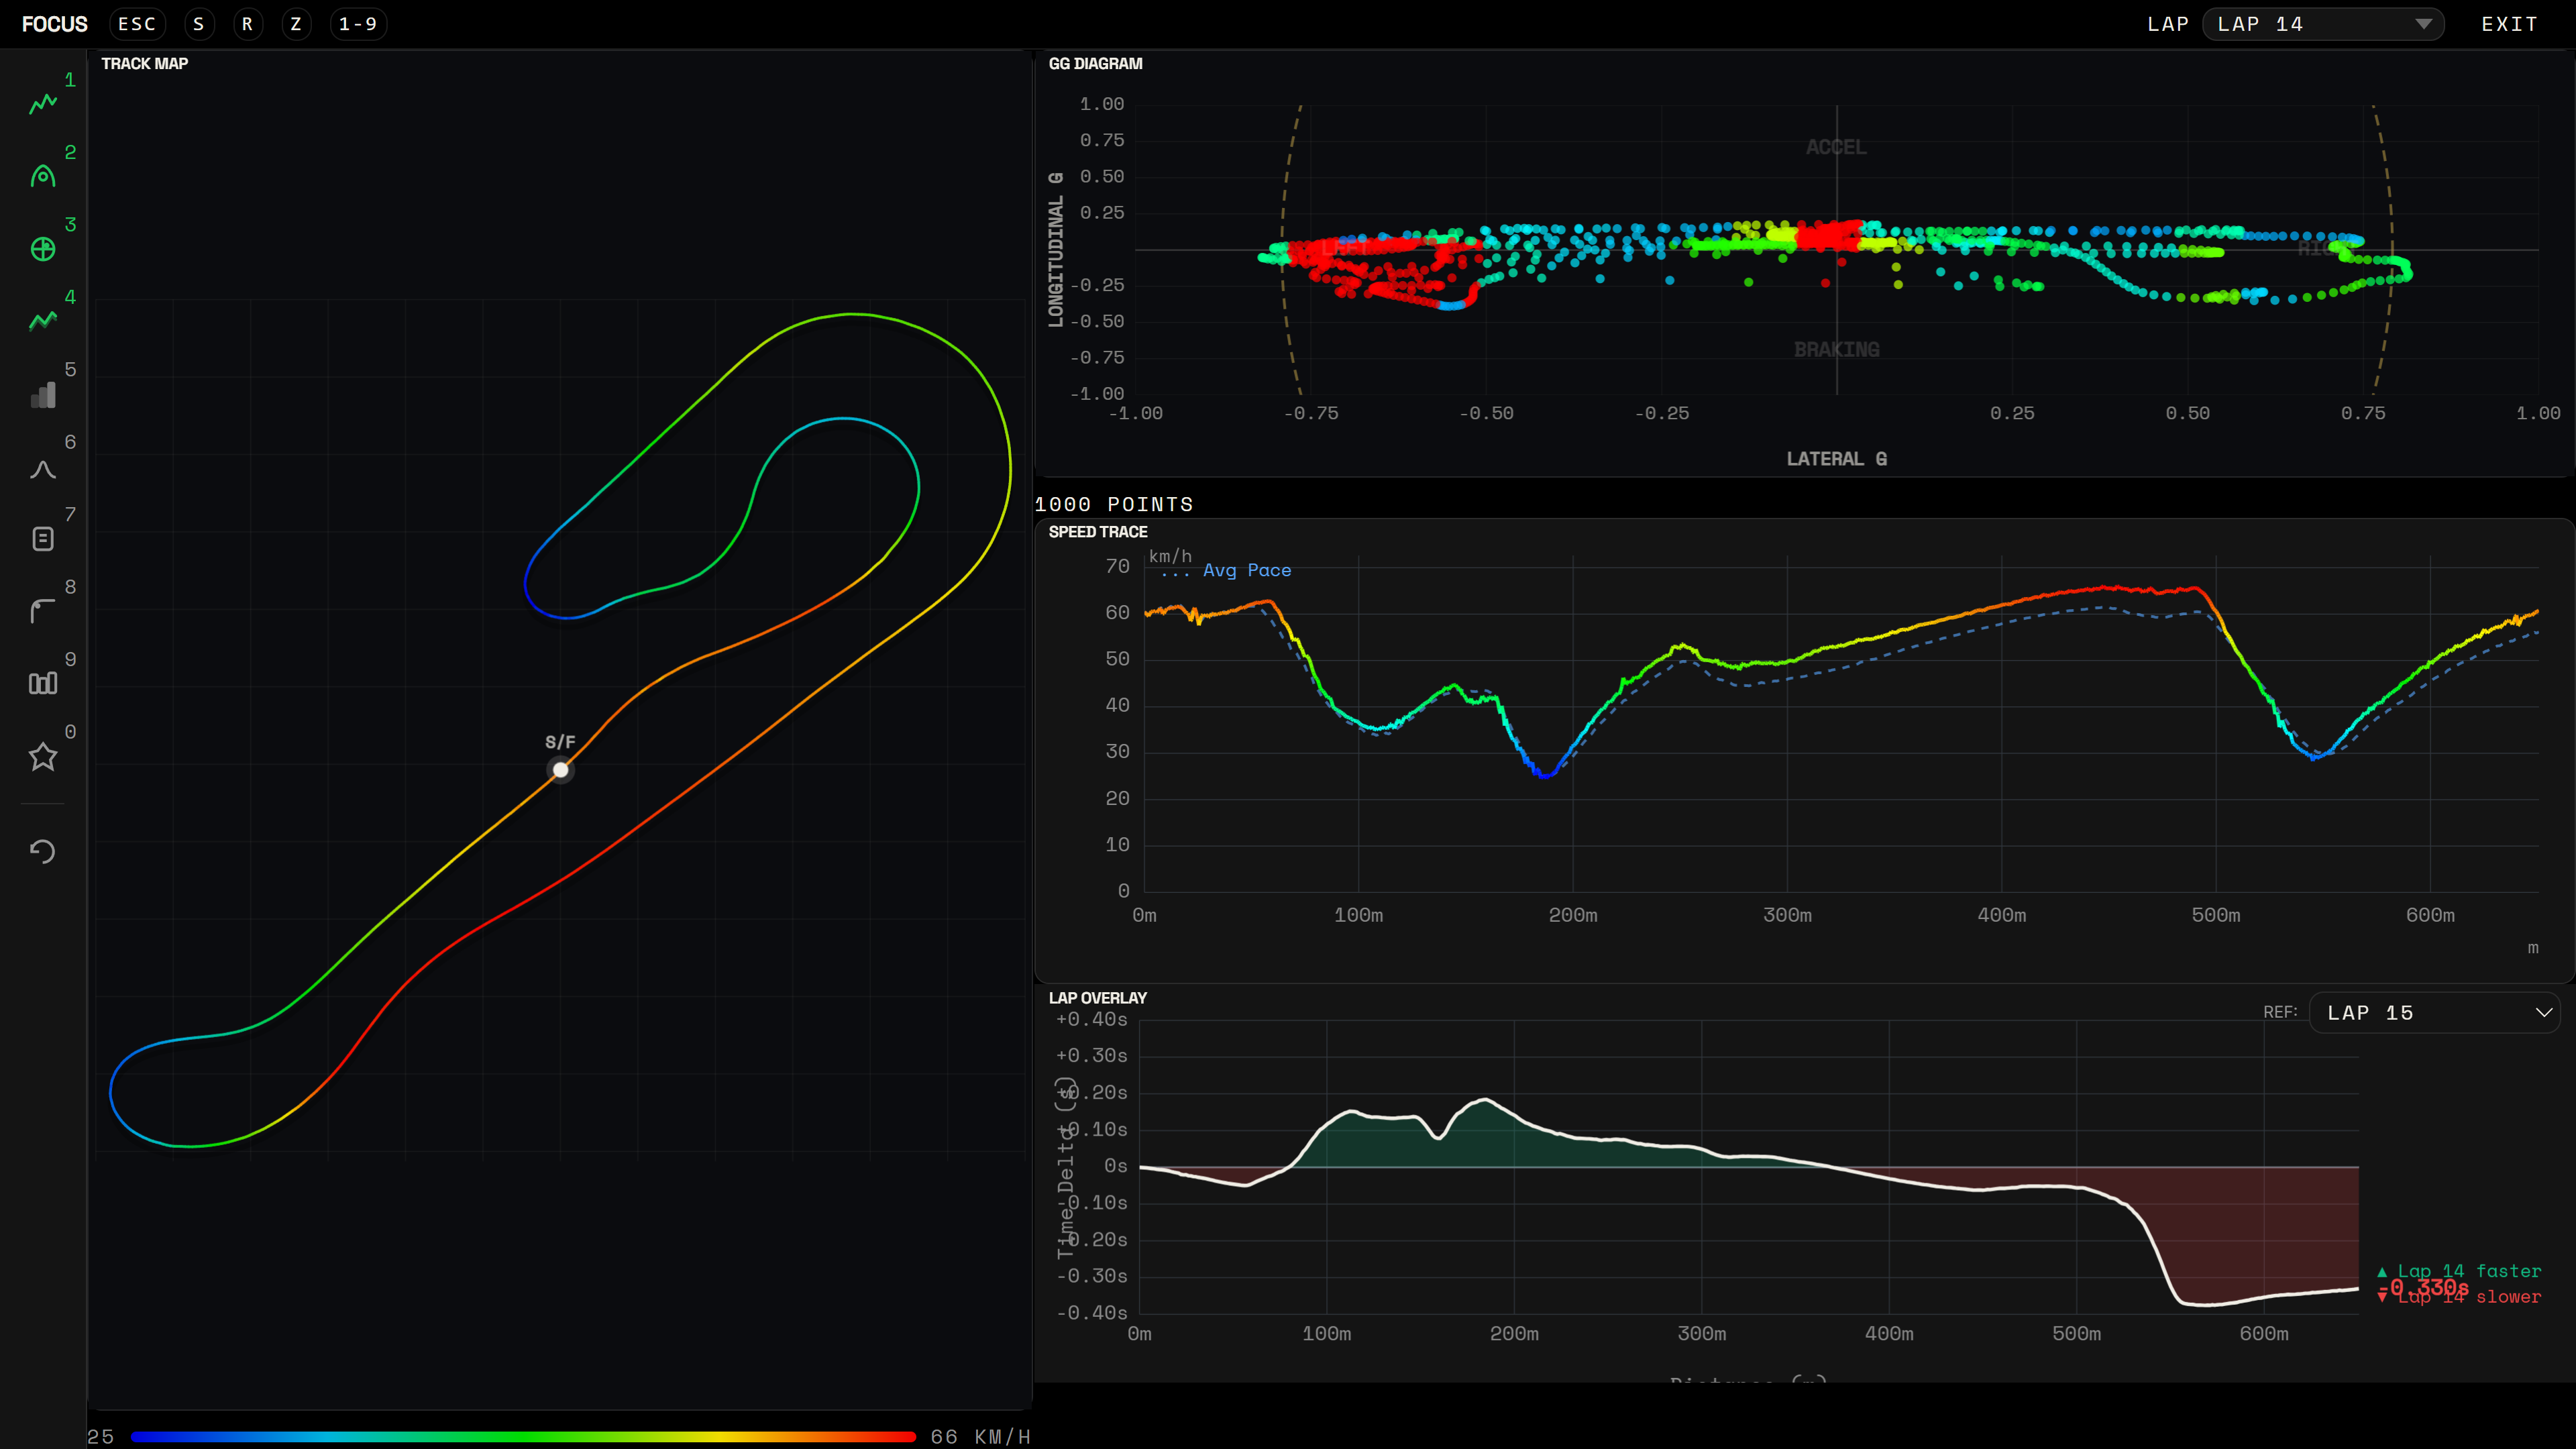The image size is (2576, 1449).
Task: Click the bar chart icon numbered 5
Action: click(x=43, y=395)
